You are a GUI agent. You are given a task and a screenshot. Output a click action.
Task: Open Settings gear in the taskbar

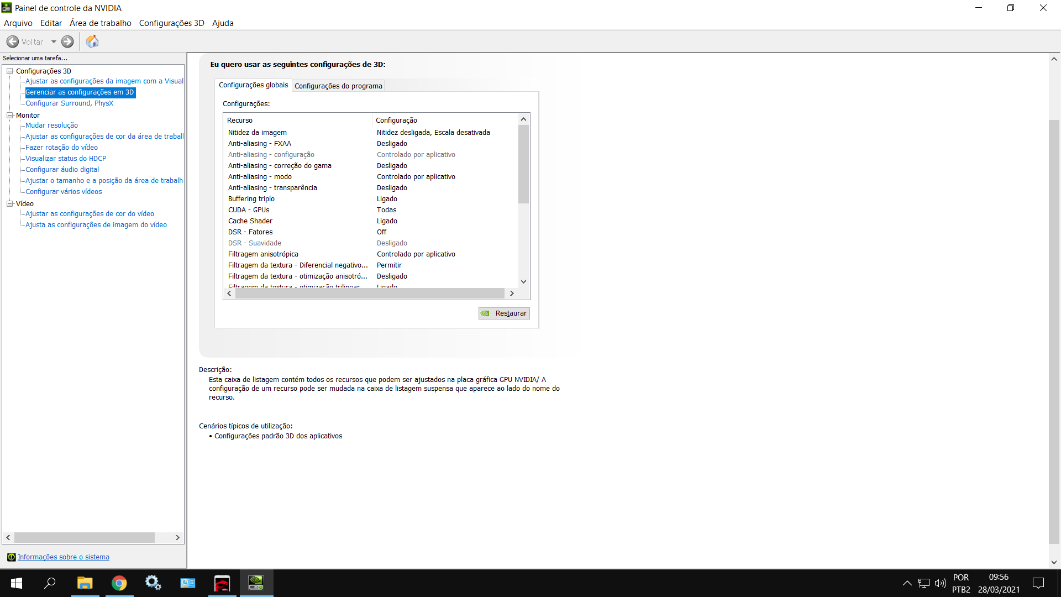(x=153, y=583)
